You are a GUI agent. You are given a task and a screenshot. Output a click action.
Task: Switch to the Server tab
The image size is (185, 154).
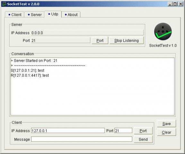pyautogui.click(x=34, y=15)
